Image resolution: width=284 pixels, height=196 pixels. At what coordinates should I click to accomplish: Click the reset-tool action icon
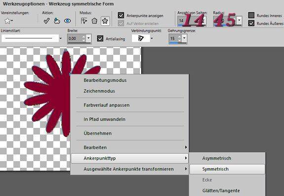click(x=57, y=21)
